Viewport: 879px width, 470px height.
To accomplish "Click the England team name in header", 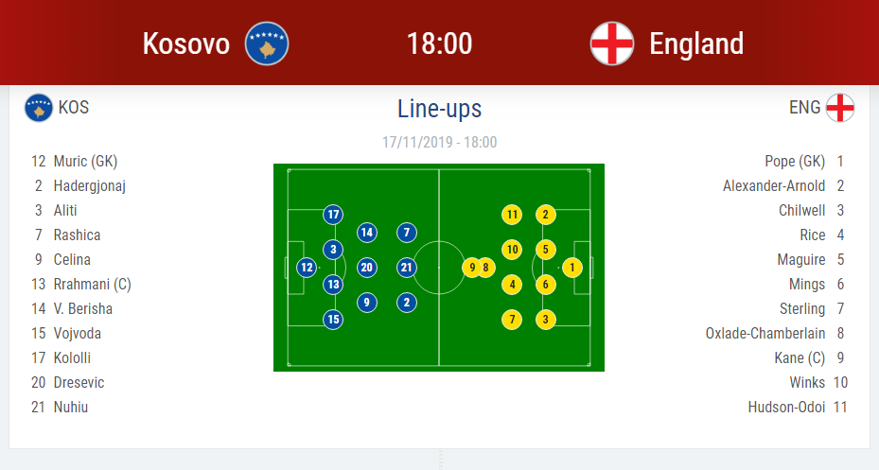I will tap(696, 44).
